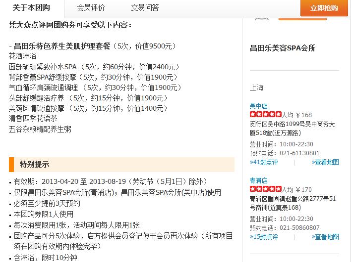Click the star rating icons for 吴中店
The image size is (351, 262).
pos(266,115)
